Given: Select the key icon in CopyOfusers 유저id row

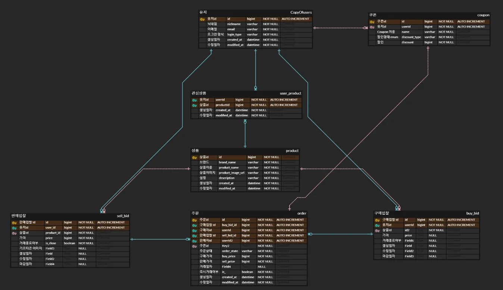Looking at the screenshot, I should click(202, 19).
